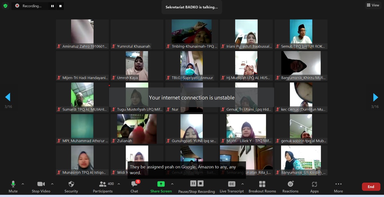Select Mijen-Tri Hadi Handayani's tile

coord(82,66)
